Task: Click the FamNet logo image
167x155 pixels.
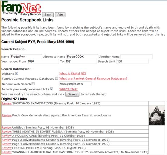Action: point(21,8)
